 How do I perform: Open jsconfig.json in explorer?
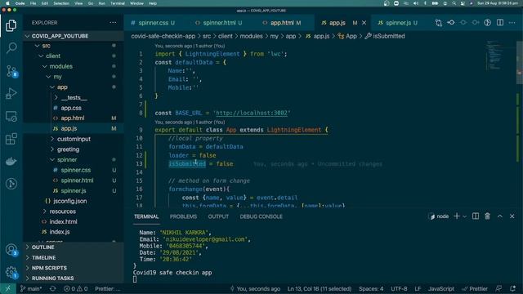69,201
